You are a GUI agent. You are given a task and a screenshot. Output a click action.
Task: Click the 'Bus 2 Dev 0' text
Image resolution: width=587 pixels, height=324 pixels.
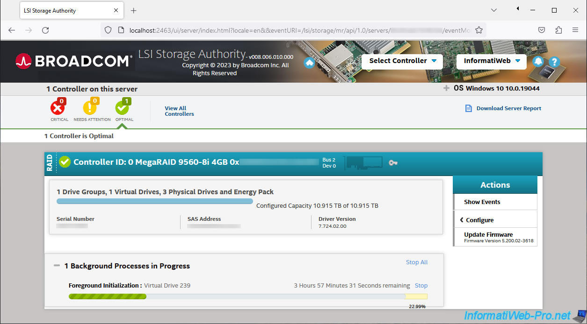click(x=329, y=163)
